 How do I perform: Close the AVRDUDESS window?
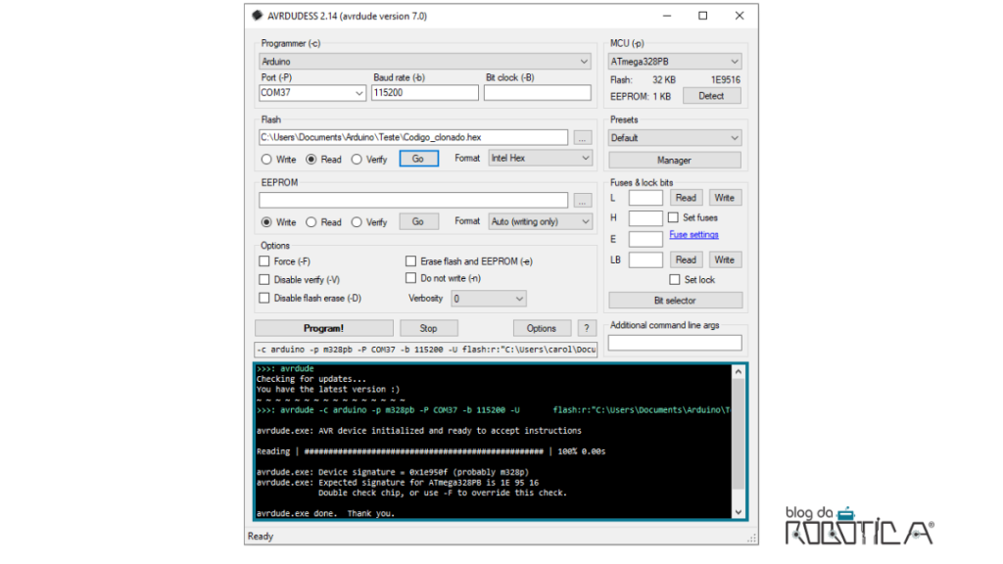[740, 16]
